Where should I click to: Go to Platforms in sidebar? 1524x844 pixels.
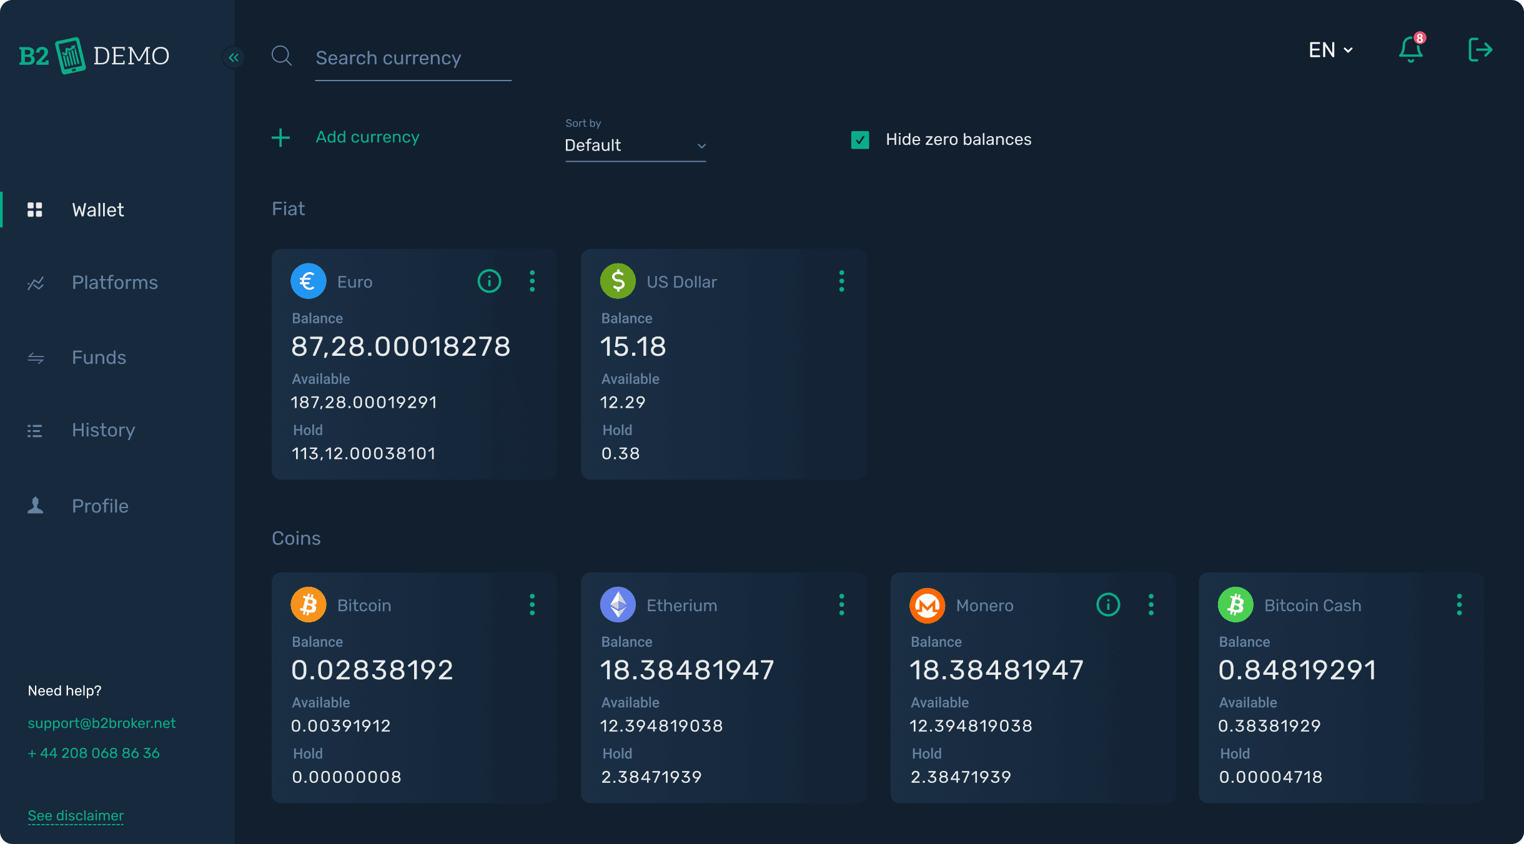click(114, 283)
